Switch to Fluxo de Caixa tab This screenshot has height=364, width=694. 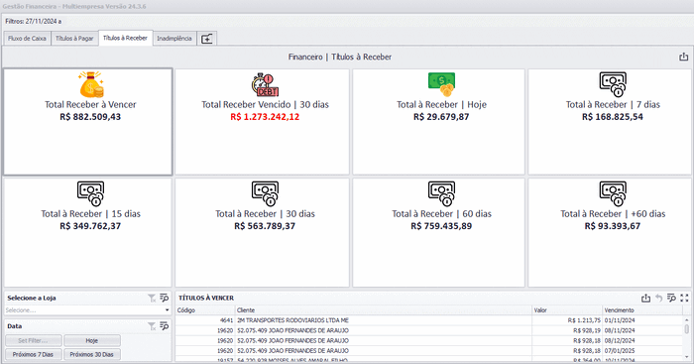27,39
